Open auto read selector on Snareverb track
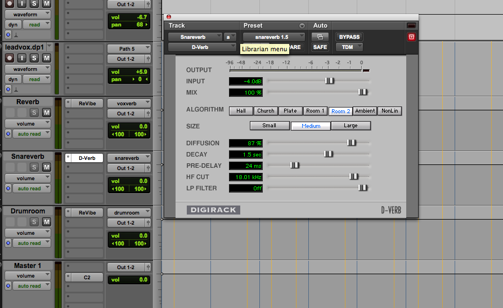503x308 pixels. tap(32, 188)
